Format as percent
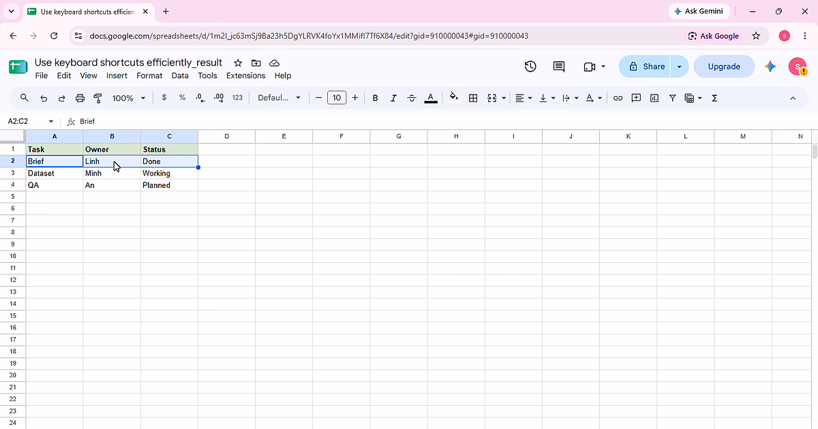This screenshot has height=429, width=818. 182,98
